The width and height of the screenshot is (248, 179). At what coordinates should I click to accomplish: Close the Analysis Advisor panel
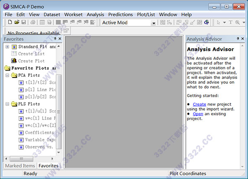(x=243, y=39)
